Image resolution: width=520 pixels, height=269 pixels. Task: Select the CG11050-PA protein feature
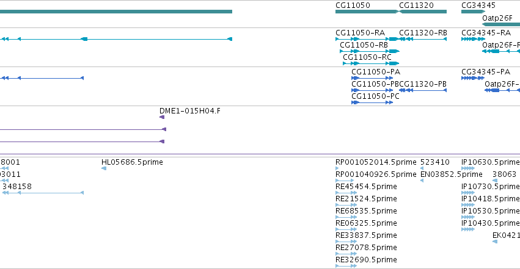pyautogui.click(x=372, y=78)
